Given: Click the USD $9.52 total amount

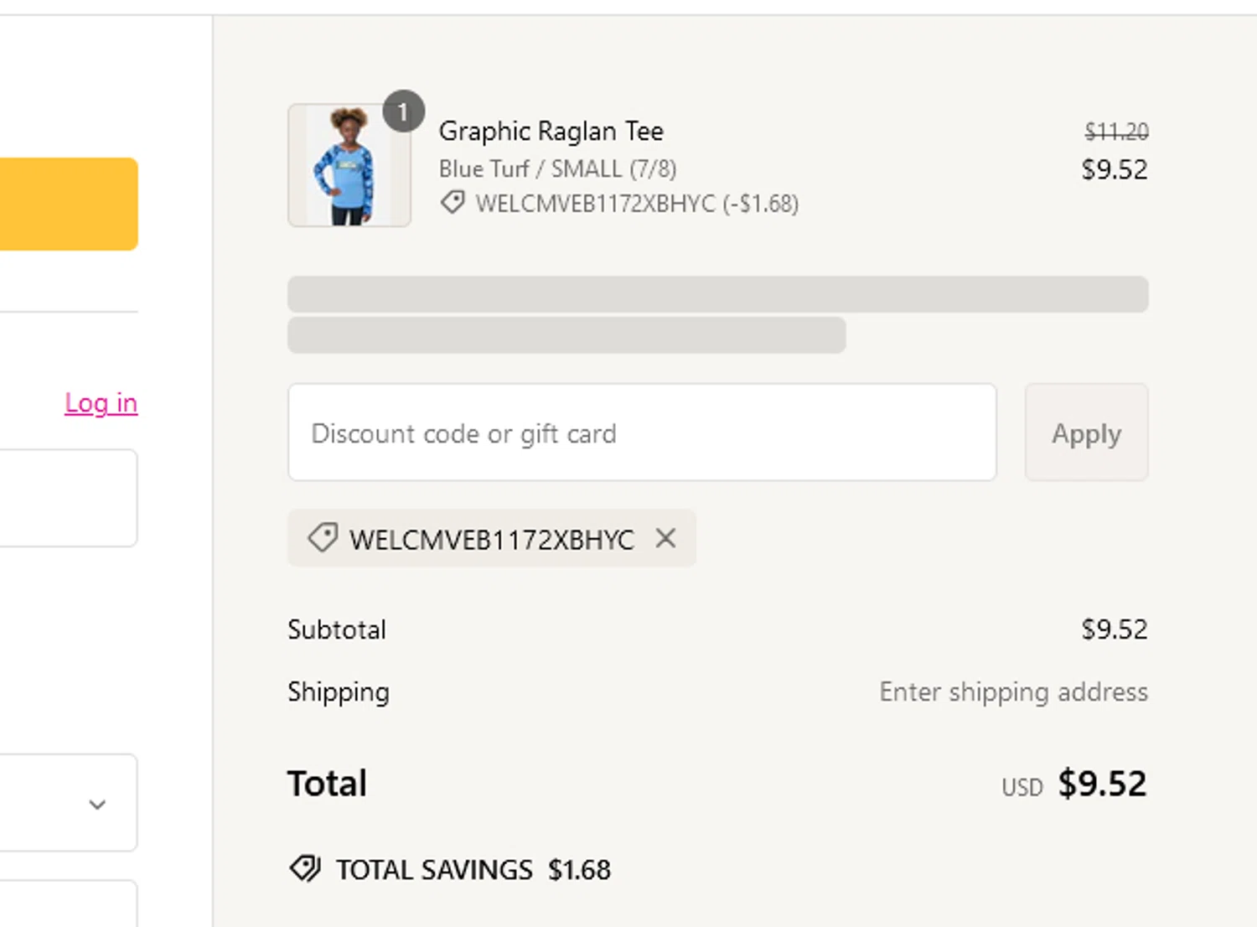Looking at the screenshot, I should [1101, 784].
